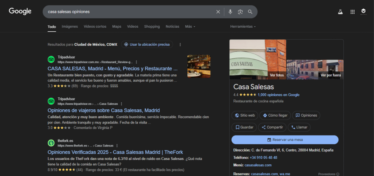Click casasalesas.com link next to Reservas

pyautogui.click(x=264, y=174)
